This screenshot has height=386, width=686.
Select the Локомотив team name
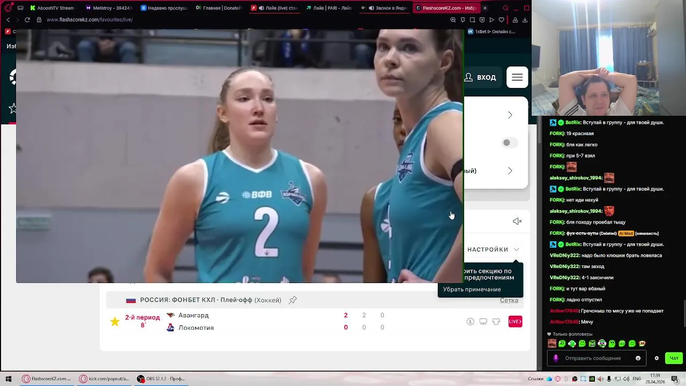point(196,328)
